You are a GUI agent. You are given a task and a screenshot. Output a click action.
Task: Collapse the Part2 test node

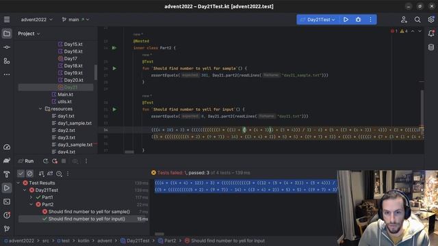[x=31, y=204]
